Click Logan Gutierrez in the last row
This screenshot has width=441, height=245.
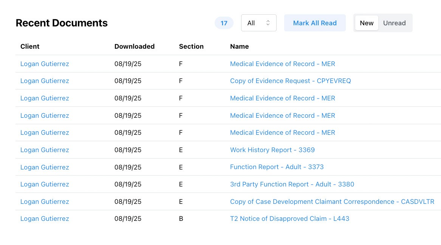coord(45,219)
